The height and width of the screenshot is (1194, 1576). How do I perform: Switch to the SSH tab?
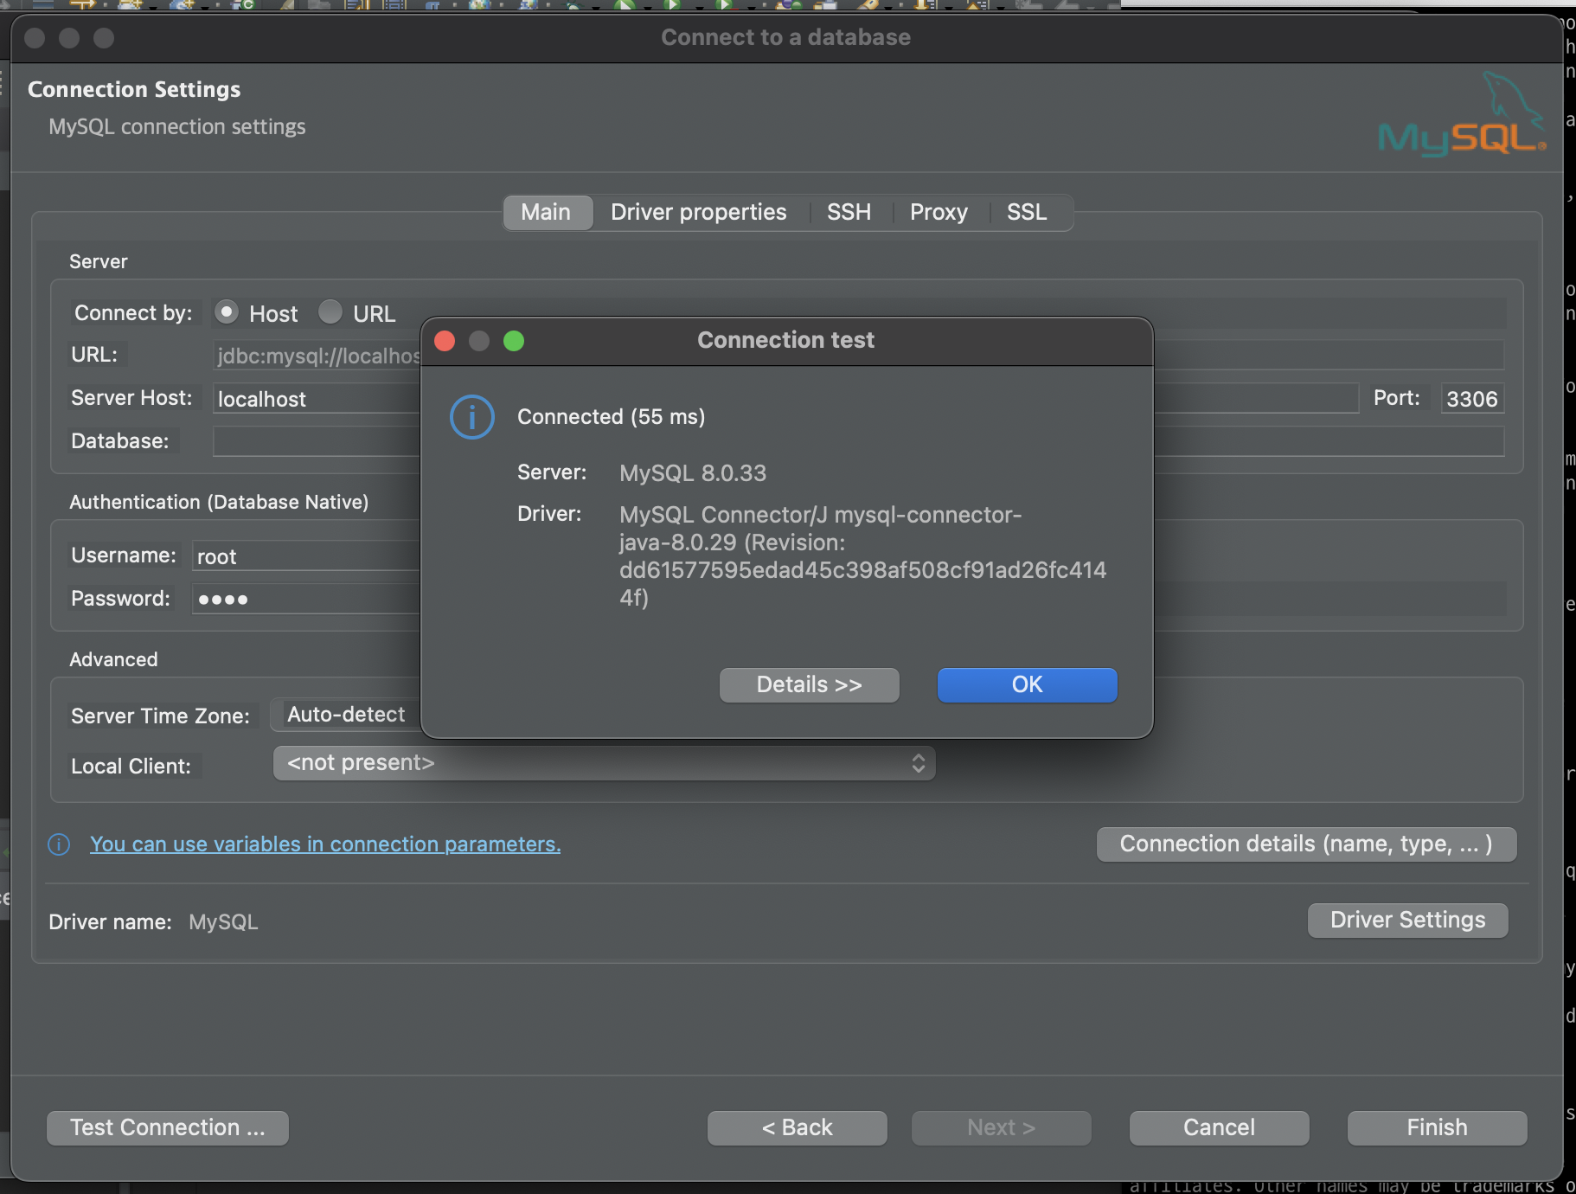[849, 212]
